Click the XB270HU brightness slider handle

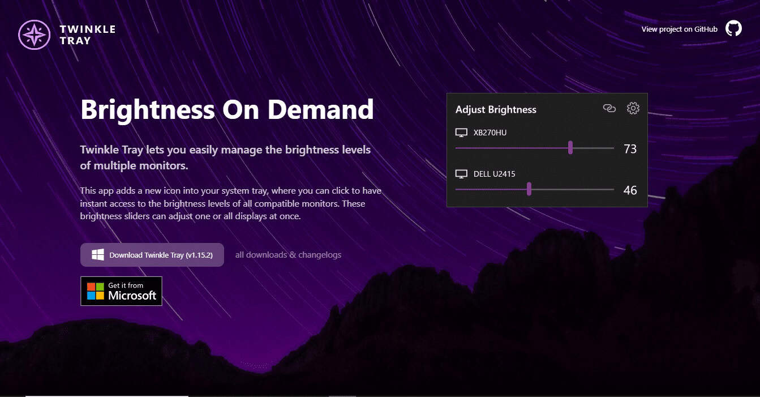(x=570, y=148)
